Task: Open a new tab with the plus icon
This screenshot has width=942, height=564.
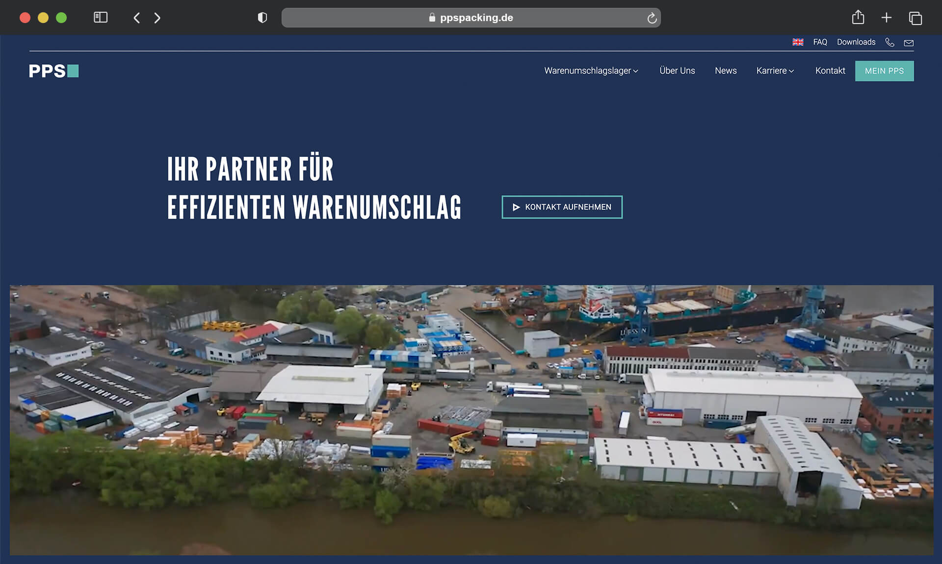Action: point(887,17)
